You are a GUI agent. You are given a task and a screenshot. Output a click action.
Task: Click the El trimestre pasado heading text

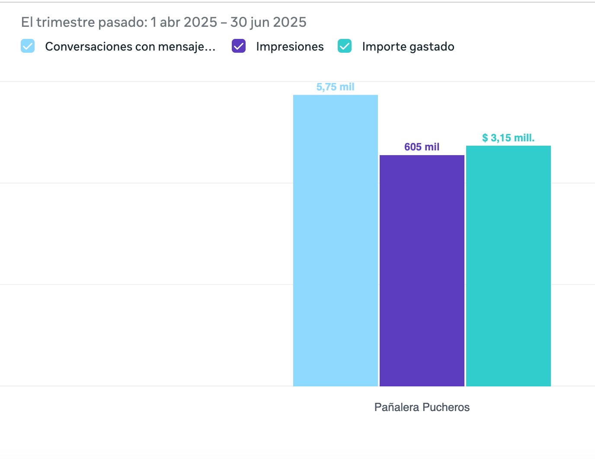tap(84, 22)
